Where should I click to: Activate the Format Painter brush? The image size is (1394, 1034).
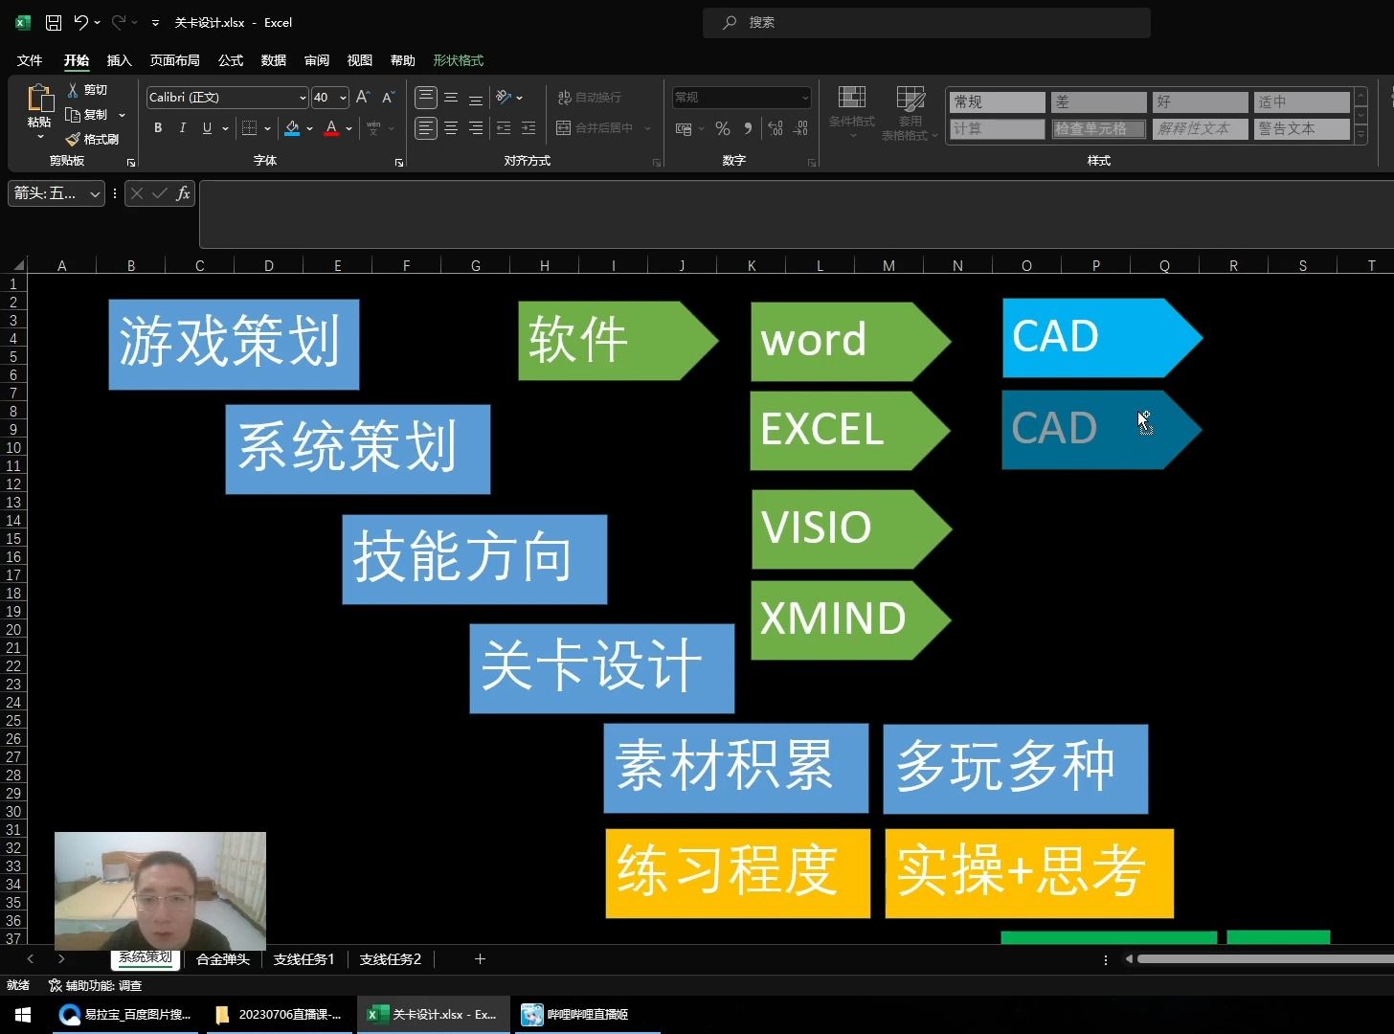click(x=73, y=140)
